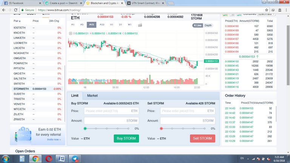Click the power/battery tray icon
The height and width of the screenshot is (163, 290).
[263, 159]
